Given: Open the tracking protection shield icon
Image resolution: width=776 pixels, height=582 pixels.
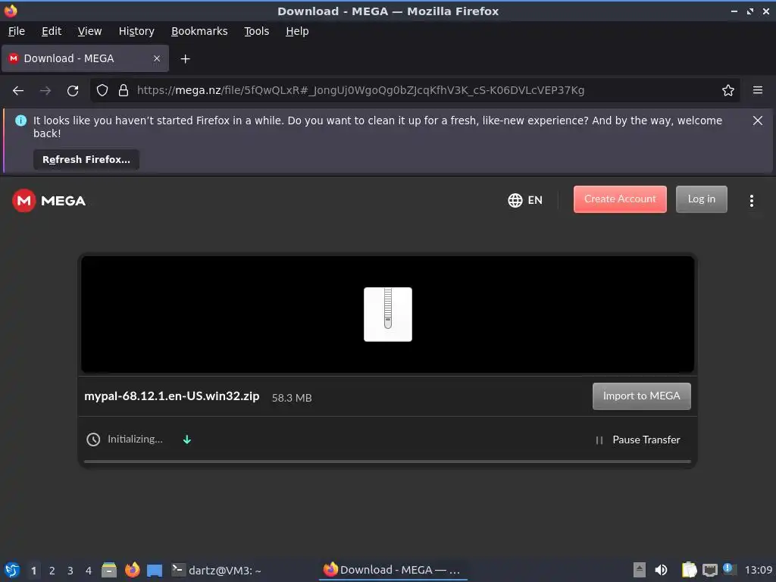Looking at the screenshot, I should pyautogui.click(x=102, y=90).
